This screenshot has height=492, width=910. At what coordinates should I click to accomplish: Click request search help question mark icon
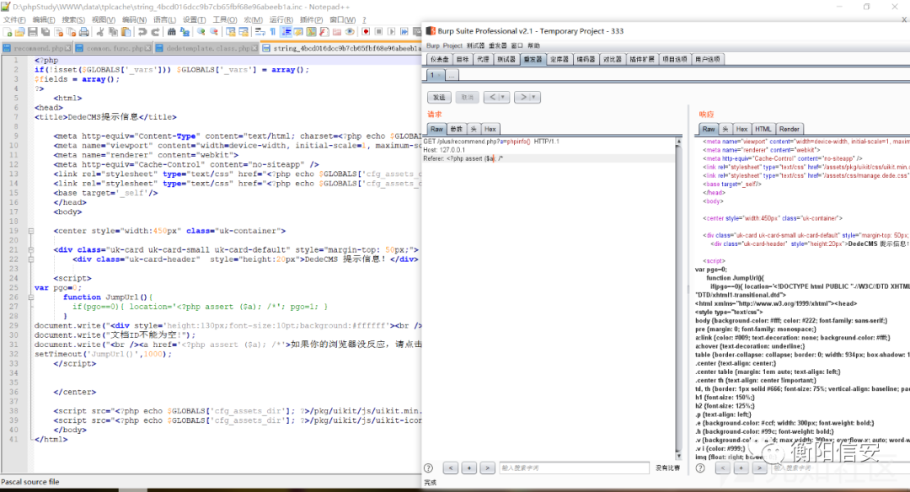tap(428, 468)
